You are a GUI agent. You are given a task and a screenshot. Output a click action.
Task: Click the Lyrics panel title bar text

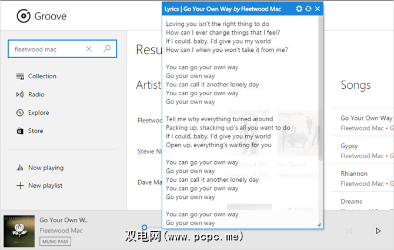coord(223,9)
